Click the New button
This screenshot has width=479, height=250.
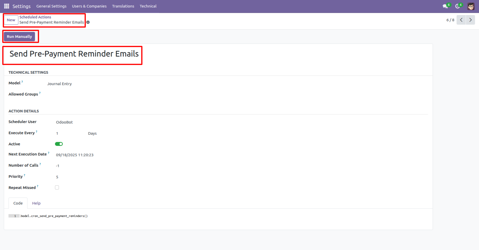pyautogui.click(x=11, y=20)
